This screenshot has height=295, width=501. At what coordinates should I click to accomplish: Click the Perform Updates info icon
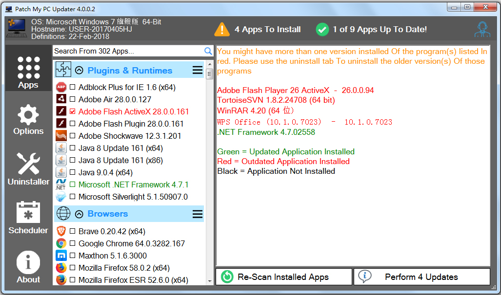click(364, 276)
